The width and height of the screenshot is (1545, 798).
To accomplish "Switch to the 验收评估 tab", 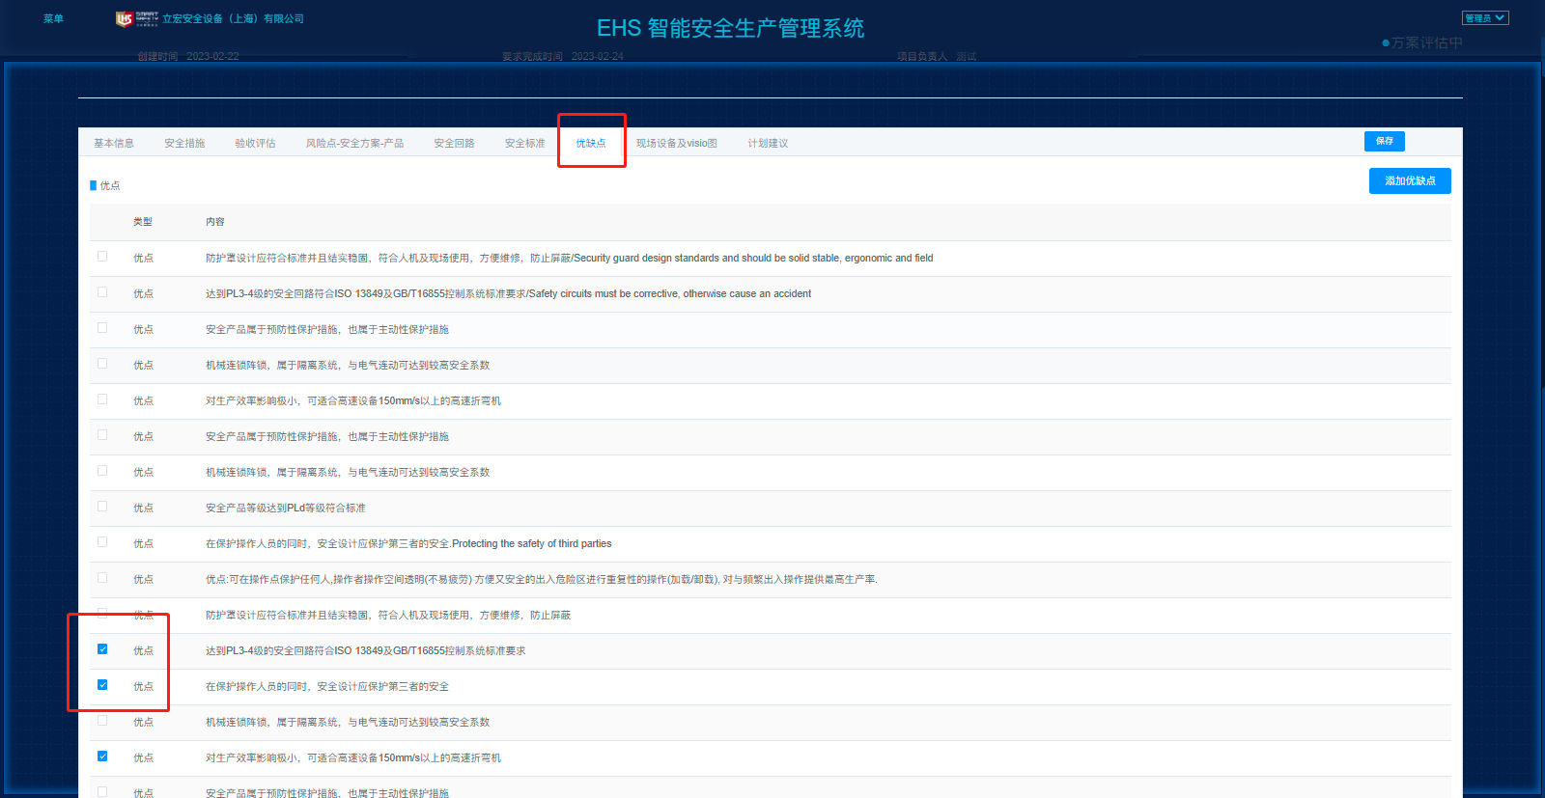I will [x=255, y=143].
